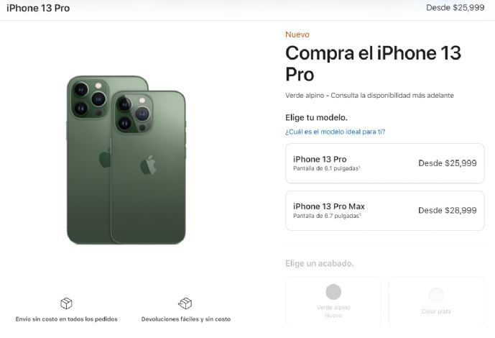Click the 'Desde $28,999' price label

tap(448, 211)
